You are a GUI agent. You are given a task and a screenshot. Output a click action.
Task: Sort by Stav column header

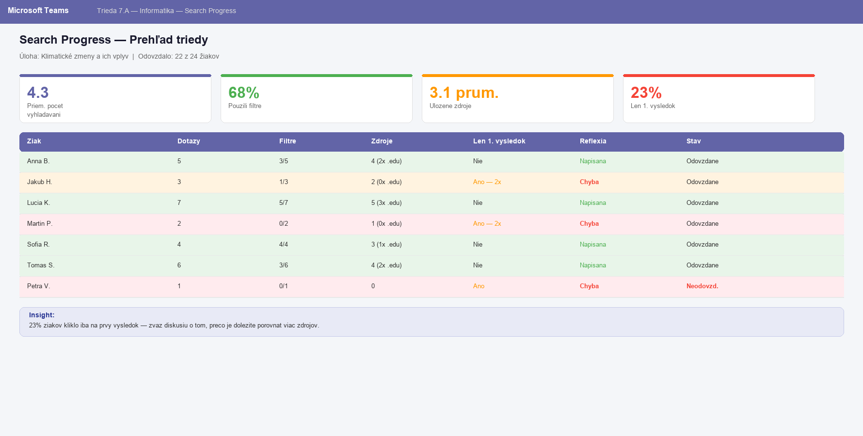coord(693,141)
